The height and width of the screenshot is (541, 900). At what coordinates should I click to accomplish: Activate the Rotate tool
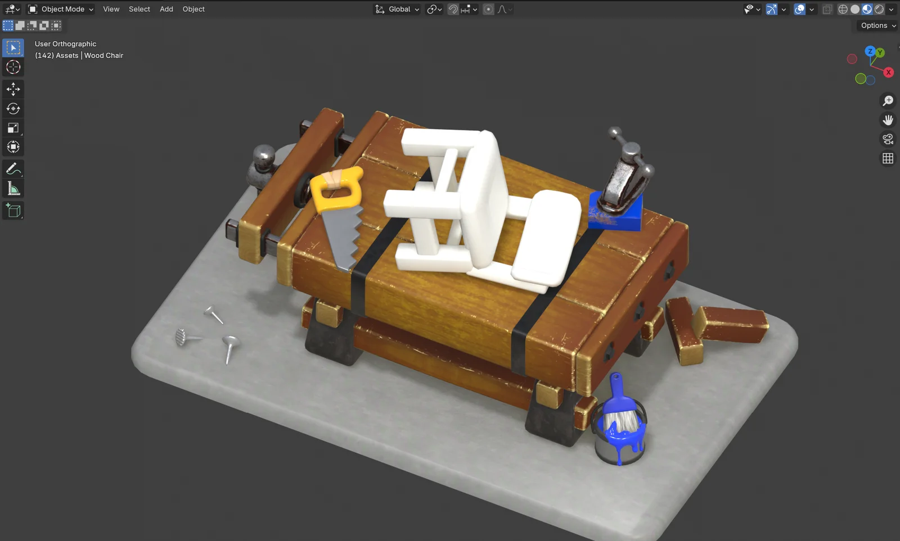pos(13,108)
